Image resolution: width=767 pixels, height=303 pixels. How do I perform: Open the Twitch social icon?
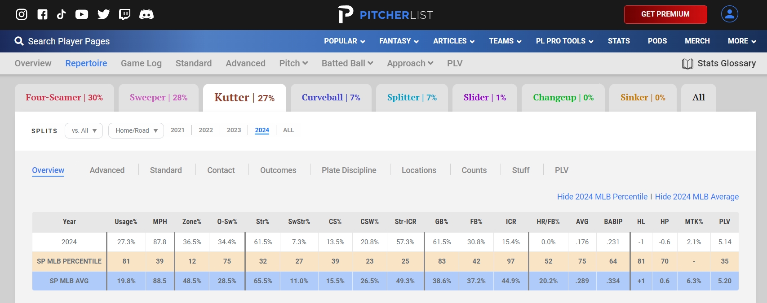click(x=124, y=14)
